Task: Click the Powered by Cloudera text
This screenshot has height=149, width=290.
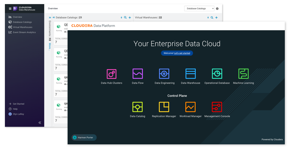Action: [272, 139]
